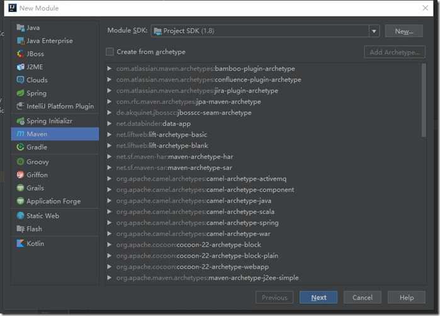Screen dimensions: 440x316
Task: Expand jpa-maven-archetype entry
Action: click(x=109, y=101)
